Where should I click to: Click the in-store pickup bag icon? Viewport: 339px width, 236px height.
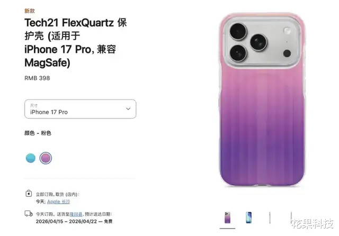click(x=29, y=193)
